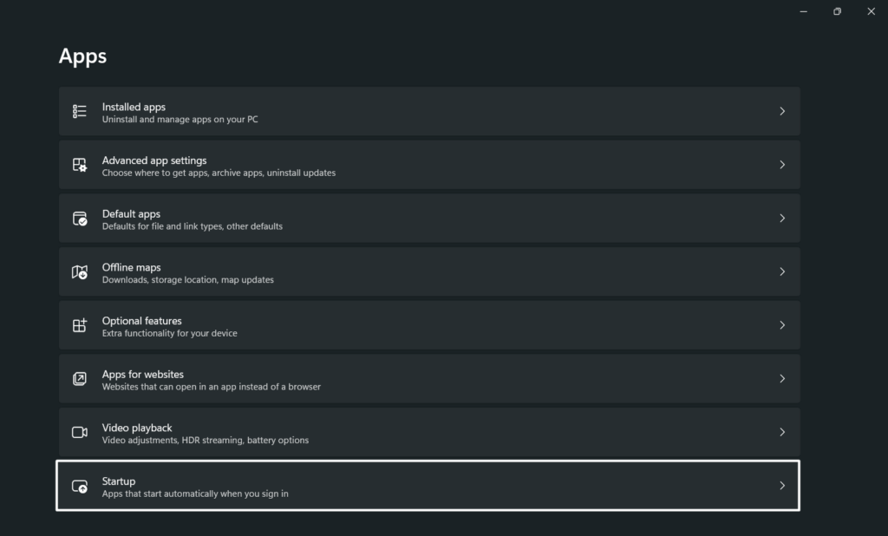Click the Default apps chevron arrow
888x536 pixels.
click(781, 219)
